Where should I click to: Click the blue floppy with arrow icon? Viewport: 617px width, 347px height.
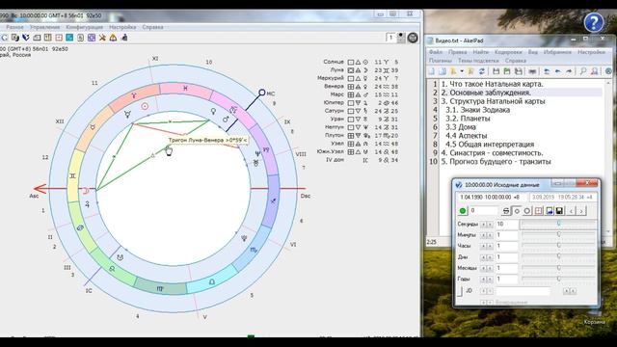pos(550,211)
